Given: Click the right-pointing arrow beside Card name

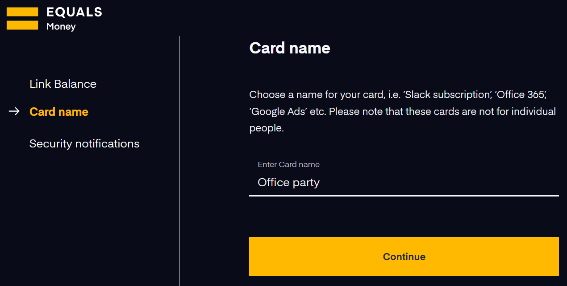Looking at the screenshot, I should [14, 111].
